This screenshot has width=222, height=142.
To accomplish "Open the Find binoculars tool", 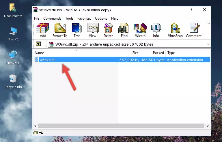I will coord(124,30).
